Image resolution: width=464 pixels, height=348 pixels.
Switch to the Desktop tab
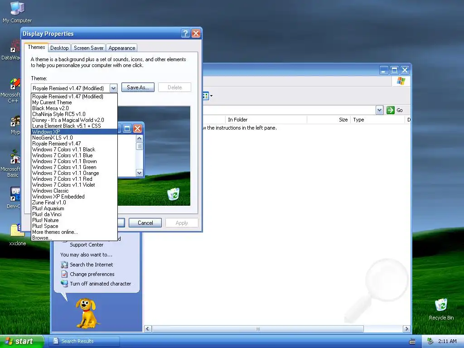point(59,48)
